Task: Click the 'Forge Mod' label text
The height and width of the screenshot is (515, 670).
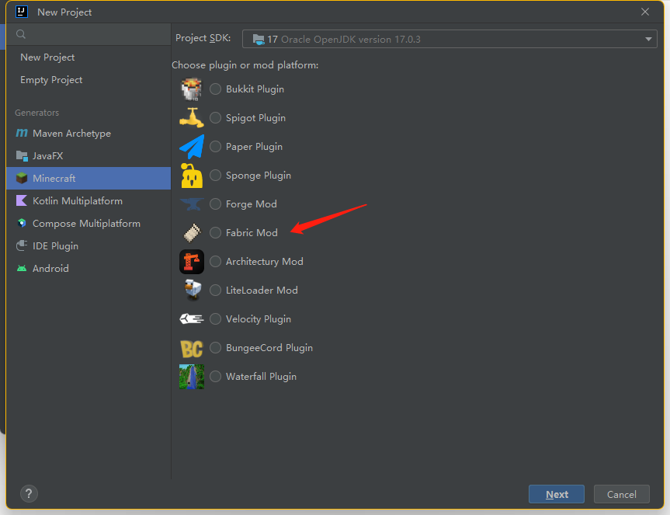Action: click(x=252, y=204)
